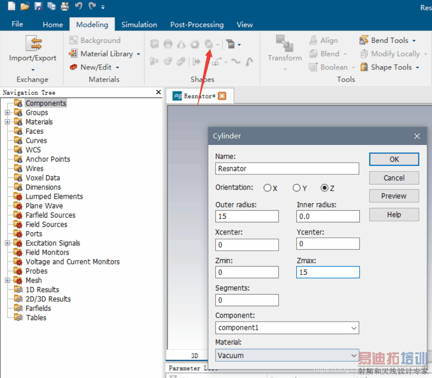Switch to the View ribbon tab

pos(245,25)
